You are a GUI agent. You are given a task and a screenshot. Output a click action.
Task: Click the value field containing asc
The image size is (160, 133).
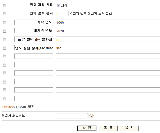coord(108,48)
